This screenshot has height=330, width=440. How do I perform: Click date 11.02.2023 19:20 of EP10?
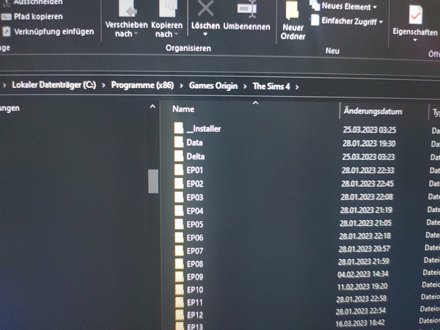(362, 287)
